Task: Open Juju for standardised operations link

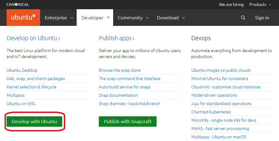Action: point(221,104)
